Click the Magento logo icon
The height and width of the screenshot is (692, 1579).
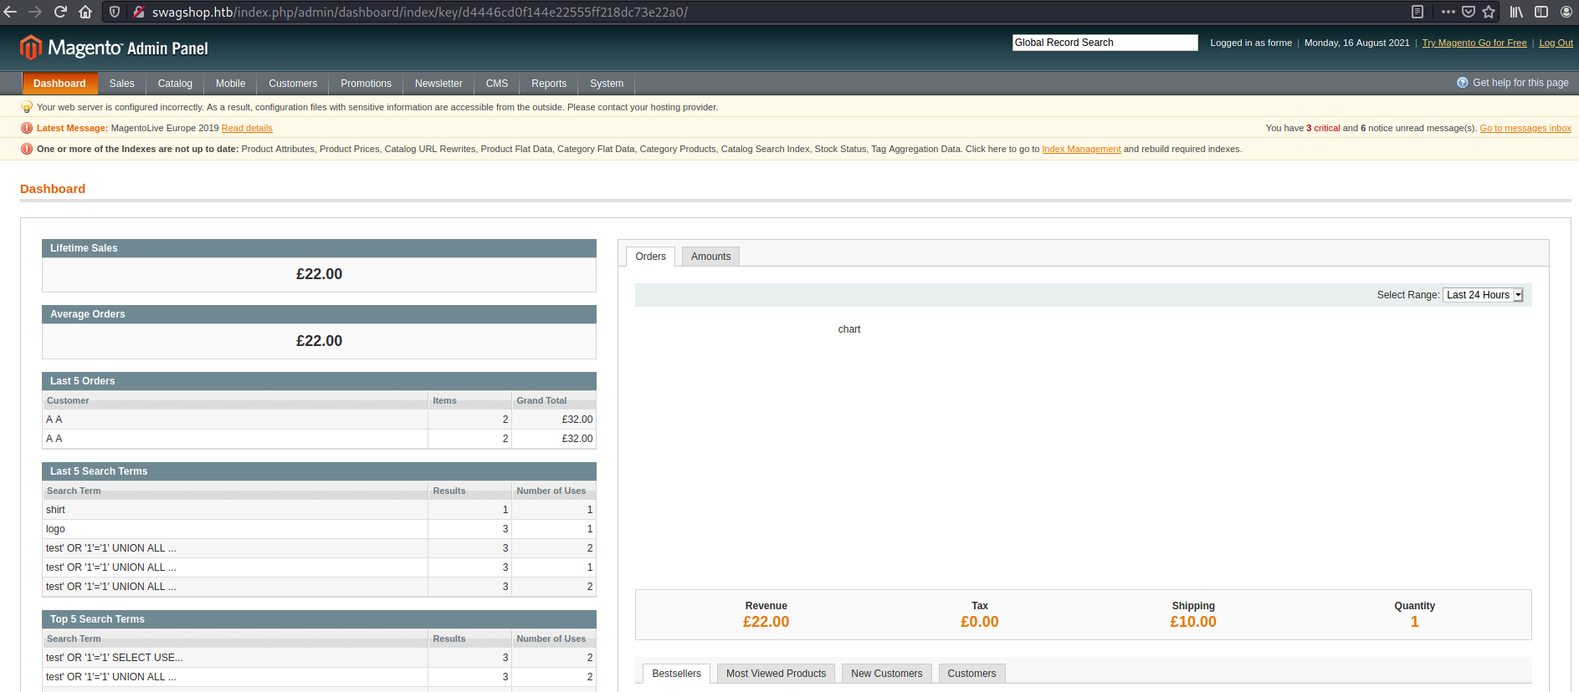pyautogui.click(x=30, y=48)
